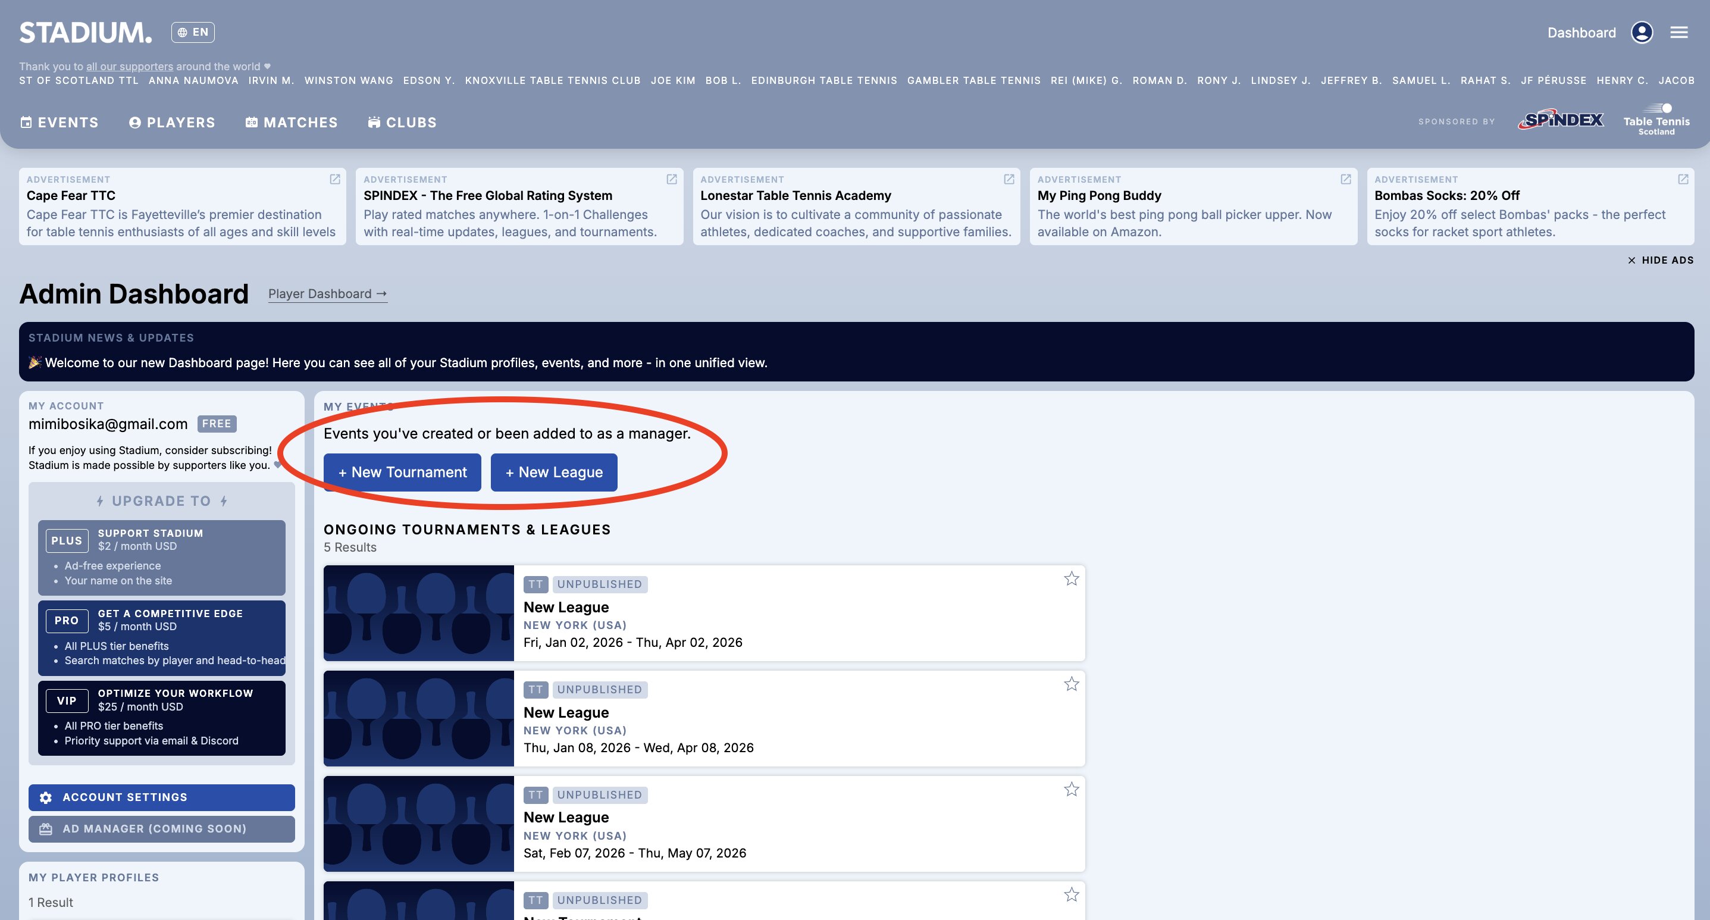Open My Ping Pong Buddy ad link icon
The image size is (1710, 920).
(1345, 179)
